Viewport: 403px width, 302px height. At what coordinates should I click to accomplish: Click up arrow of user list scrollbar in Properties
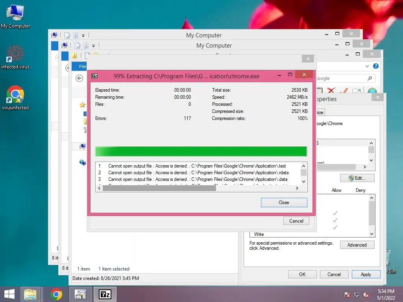pos(371,143)
